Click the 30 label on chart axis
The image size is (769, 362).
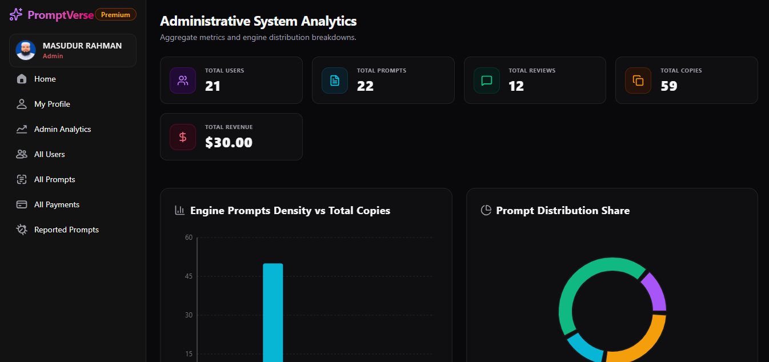tap(189, 315)
